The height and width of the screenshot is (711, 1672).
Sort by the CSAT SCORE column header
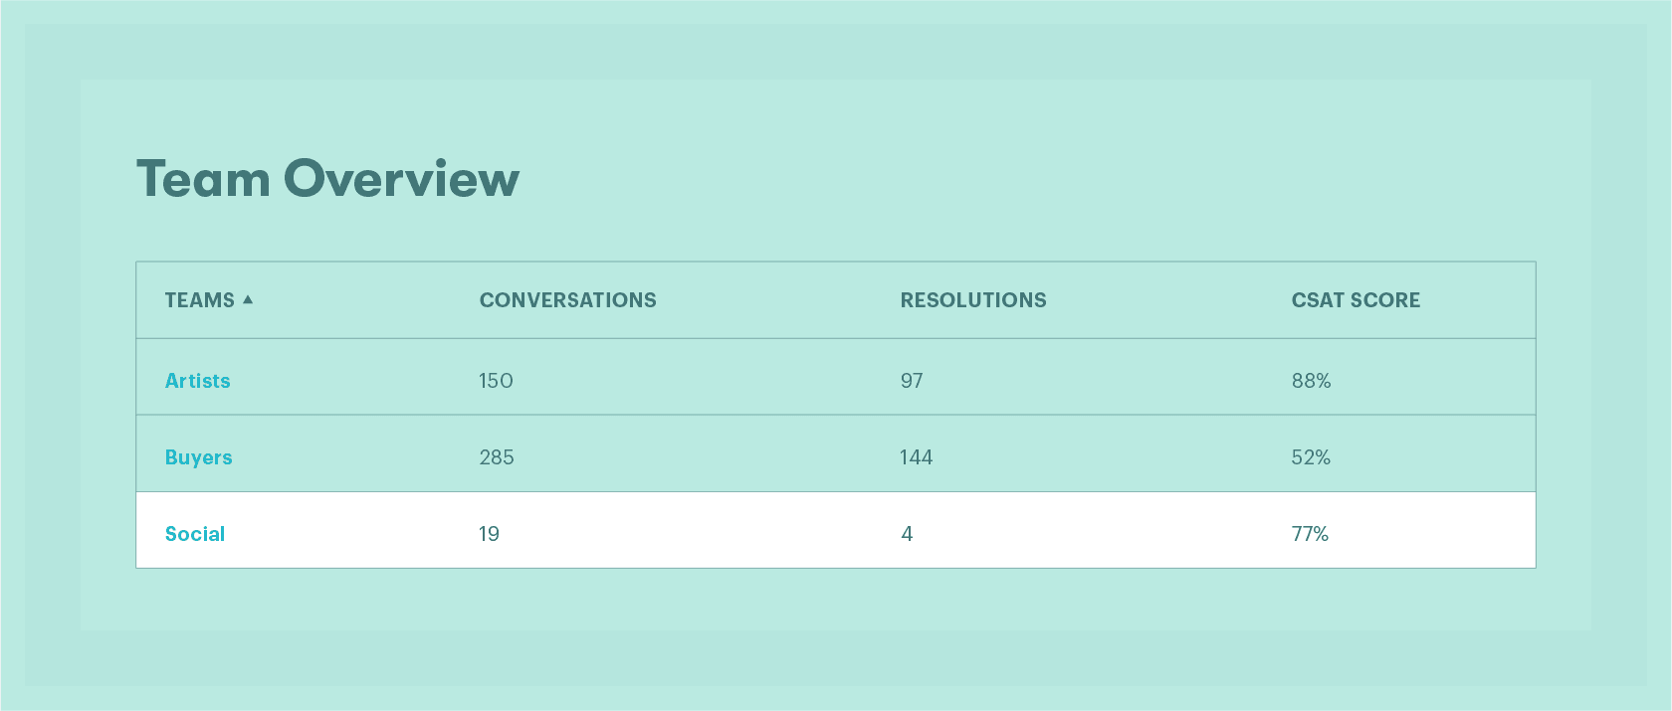[x=1357, y=299]
